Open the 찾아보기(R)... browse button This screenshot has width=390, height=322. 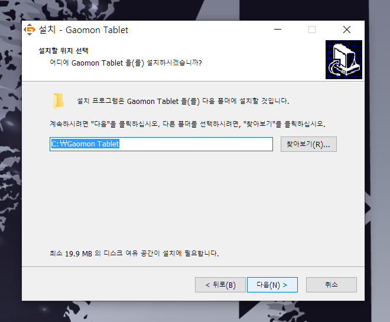click(308, 144)
